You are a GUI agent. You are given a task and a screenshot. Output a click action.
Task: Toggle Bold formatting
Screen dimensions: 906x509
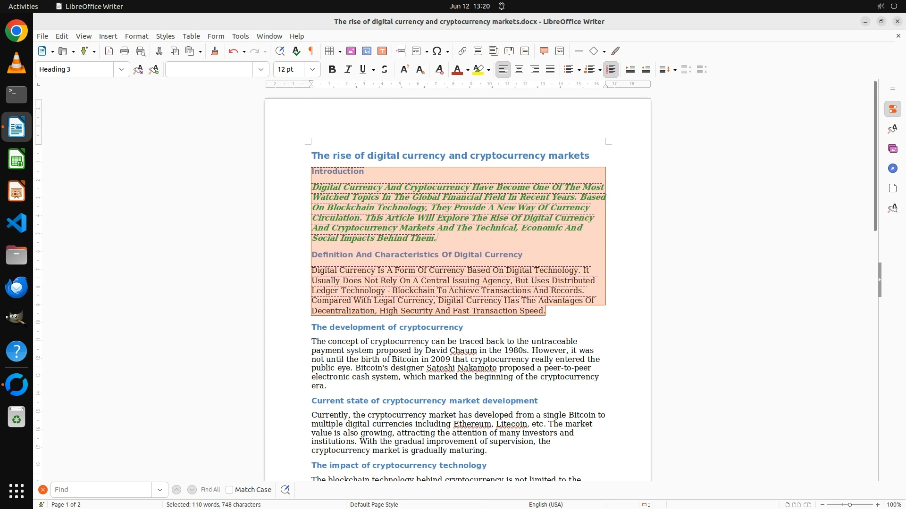click(332, 69)
